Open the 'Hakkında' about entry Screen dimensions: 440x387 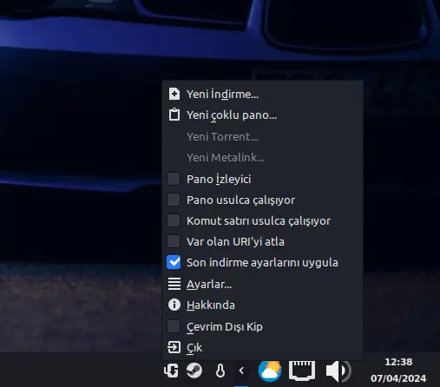(x=262, y=305)
